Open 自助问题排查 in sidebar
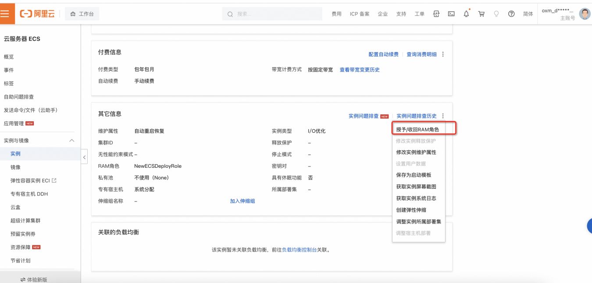The width and height of the screenshot is (592, 283). [19, 97]
